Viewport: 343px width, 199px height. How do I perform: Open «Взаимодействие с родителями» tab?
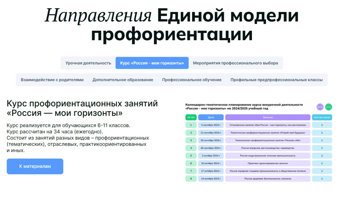(x=52, y=80)
